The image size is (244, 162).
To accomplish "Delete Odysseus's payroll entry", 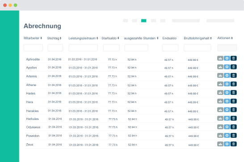I will pos(234,127).
